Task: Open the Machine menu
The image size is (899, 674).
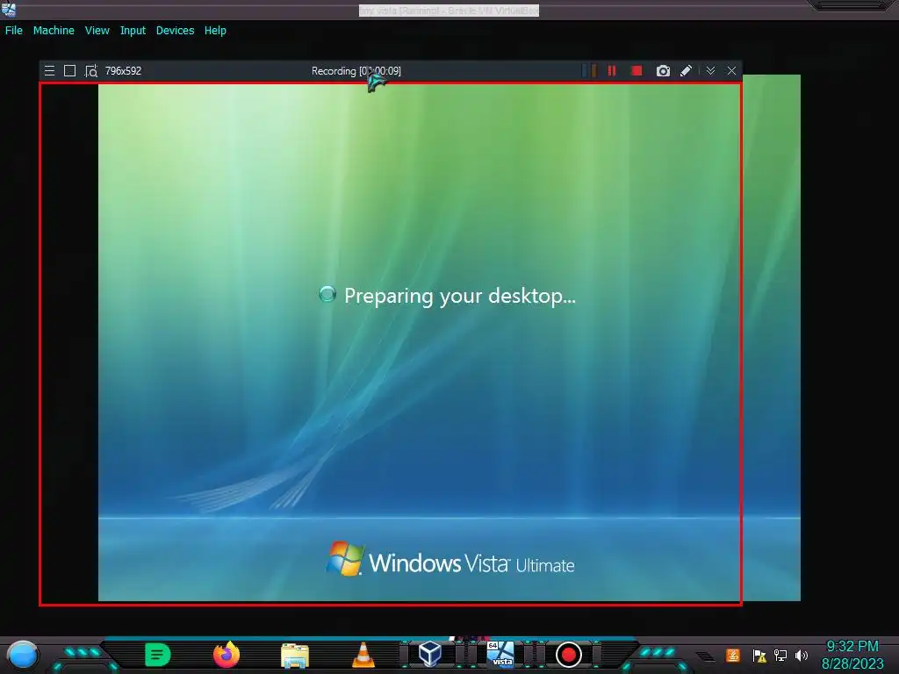Action: click(x=54, y=31)
